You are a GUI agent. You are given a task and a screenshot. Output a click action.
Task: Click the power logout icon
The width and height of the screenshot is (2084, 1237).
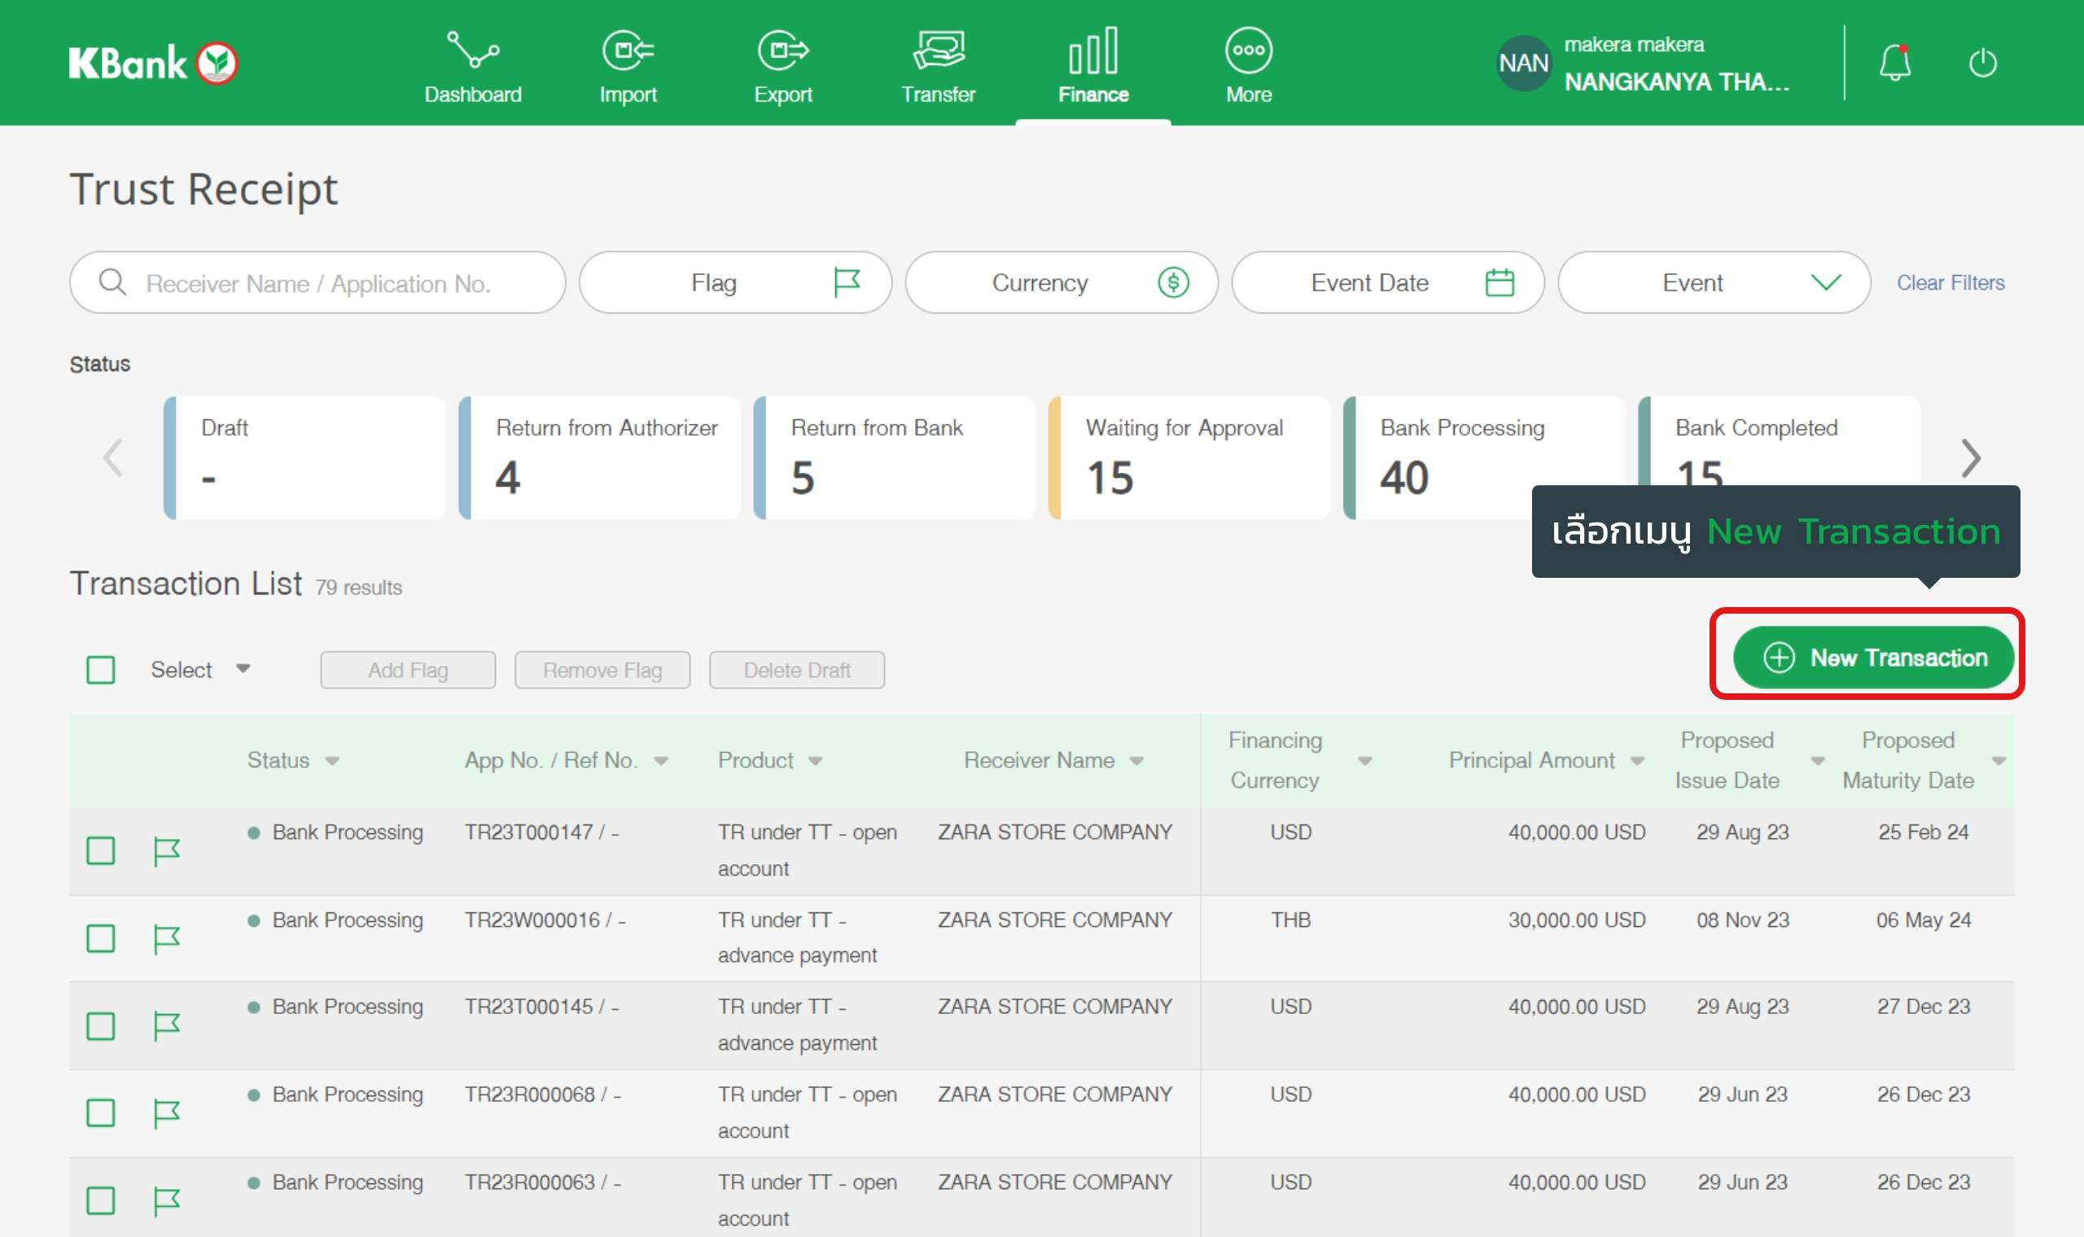[x=1982, y=63]
